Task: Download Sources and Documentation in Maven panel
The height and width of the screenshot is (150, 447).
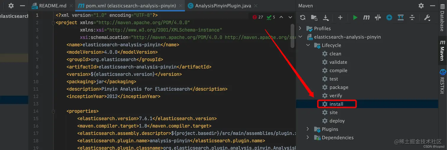Action: click(326, 18)
